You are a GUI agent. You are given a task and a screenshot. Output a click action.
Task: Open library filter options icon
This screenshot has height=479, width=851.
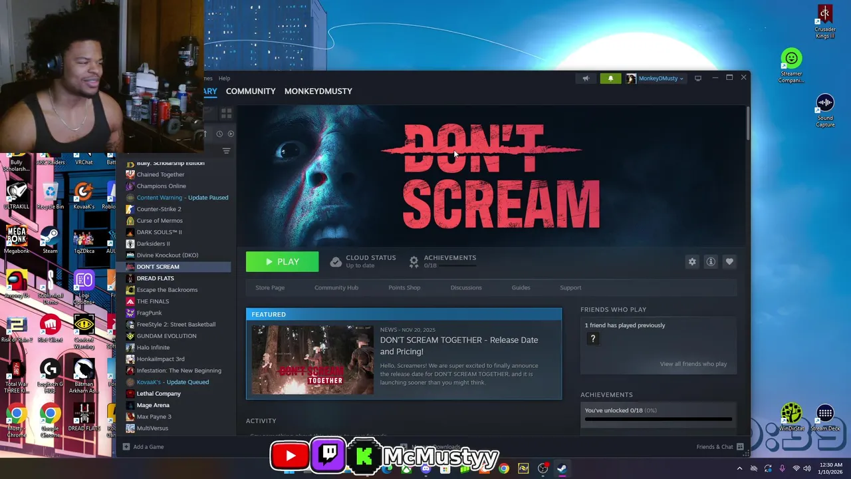[226, 152]
